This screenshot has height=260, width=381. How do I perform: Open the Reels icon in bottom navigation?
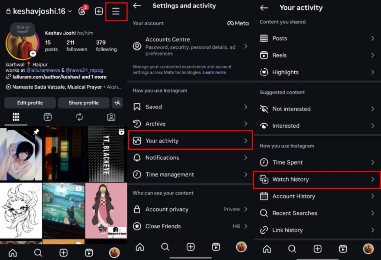point(89,253)
